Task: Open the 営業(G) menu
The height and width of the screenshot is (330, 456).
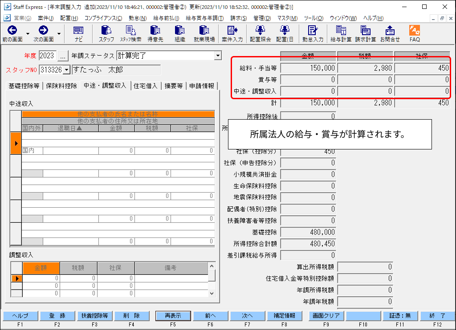Action: coord(22,18)
